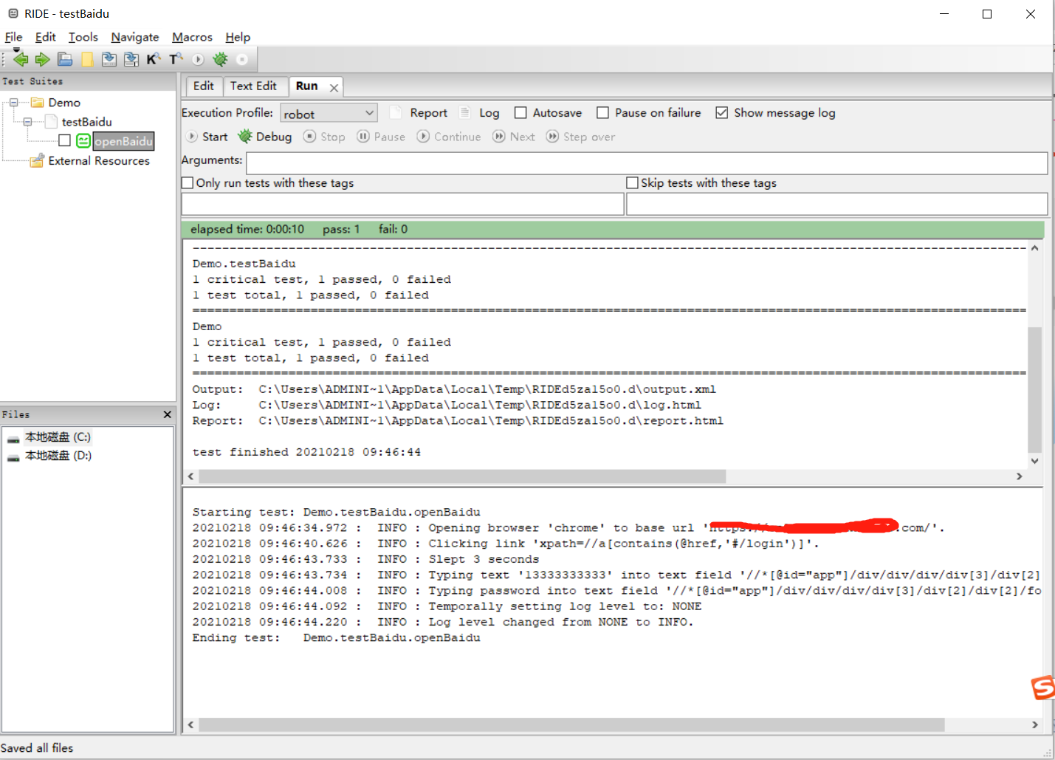
Task: Click the green back arrow toolbar icon
Action: 21,59
